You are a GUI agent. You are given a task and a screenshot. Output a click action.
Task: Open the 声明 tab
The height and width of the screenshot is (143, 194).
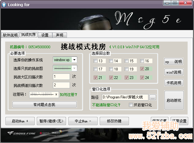point(60,35)
